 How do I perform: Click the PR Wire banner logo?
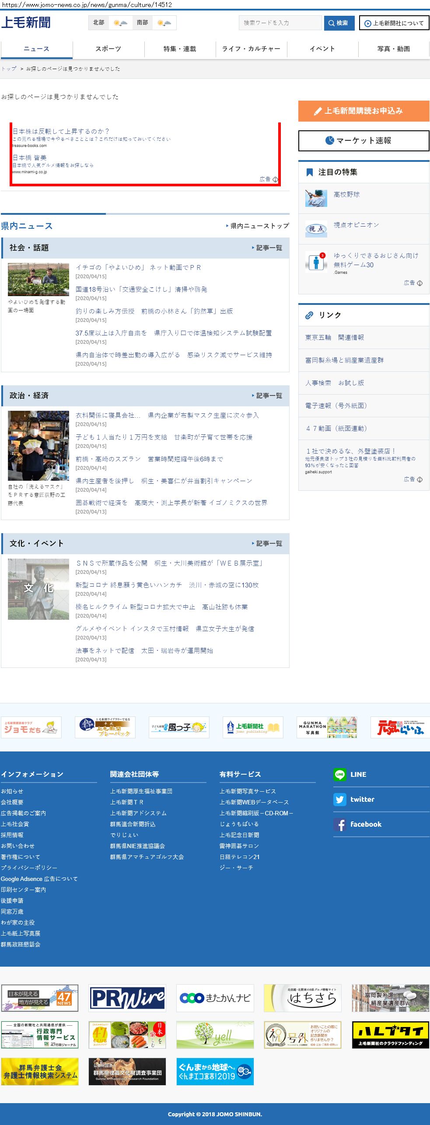127,998
